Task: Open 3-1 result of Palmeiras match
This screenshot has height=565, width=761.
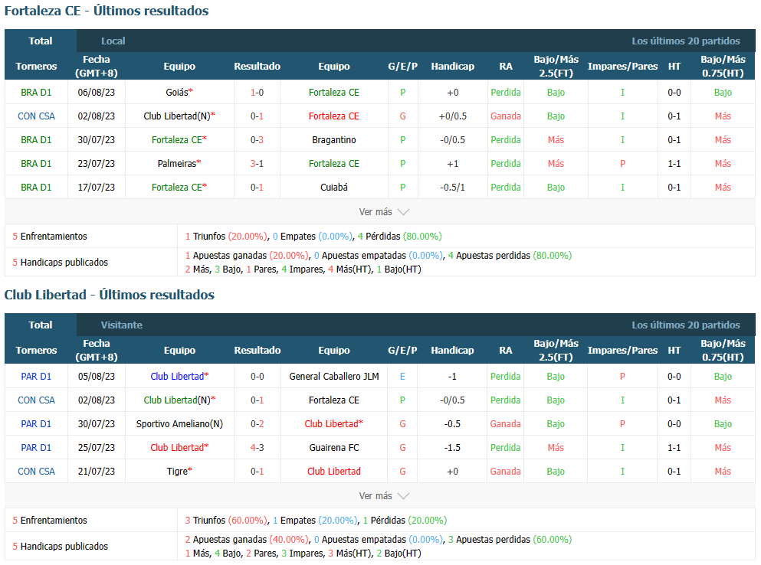Action: tap(257, 163)
